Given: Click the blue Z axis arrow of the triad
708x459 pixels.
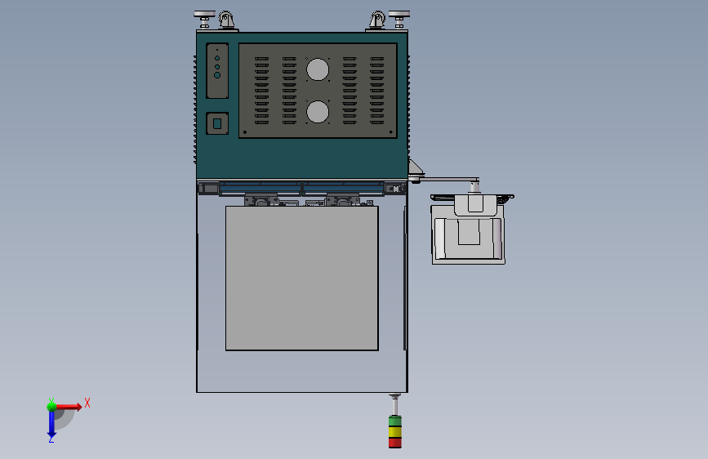Looking at the screenshot, I should coord(51,425).
